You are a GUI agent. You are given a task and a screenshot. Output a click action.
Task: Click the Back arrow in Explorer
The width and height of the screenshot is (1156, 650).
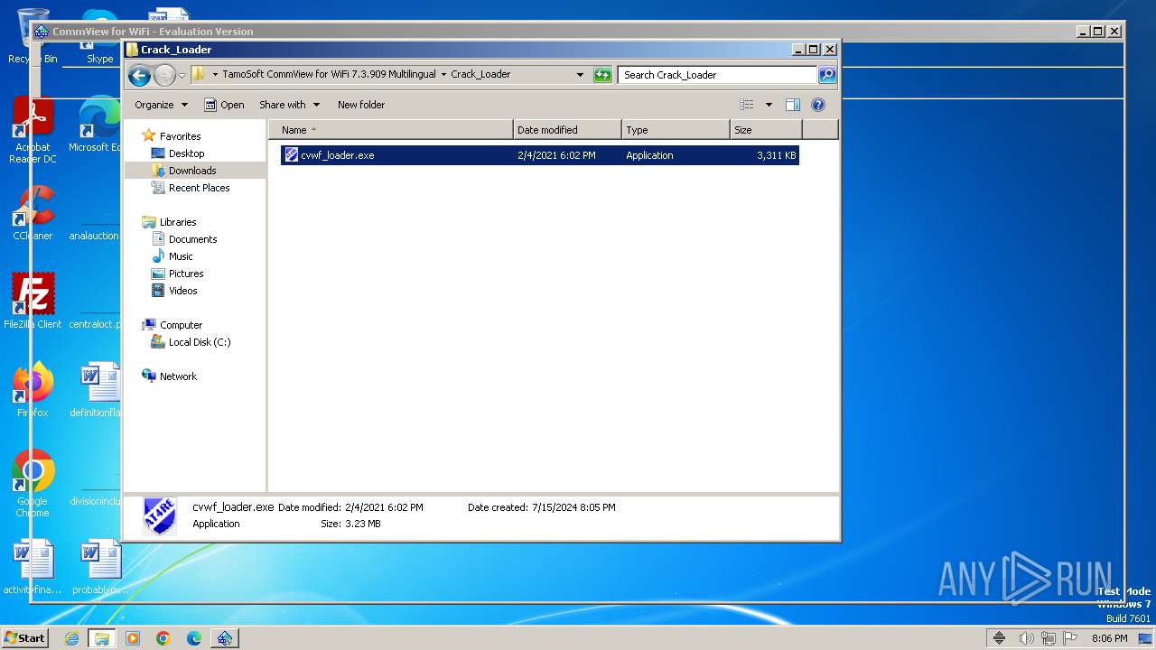139,75
